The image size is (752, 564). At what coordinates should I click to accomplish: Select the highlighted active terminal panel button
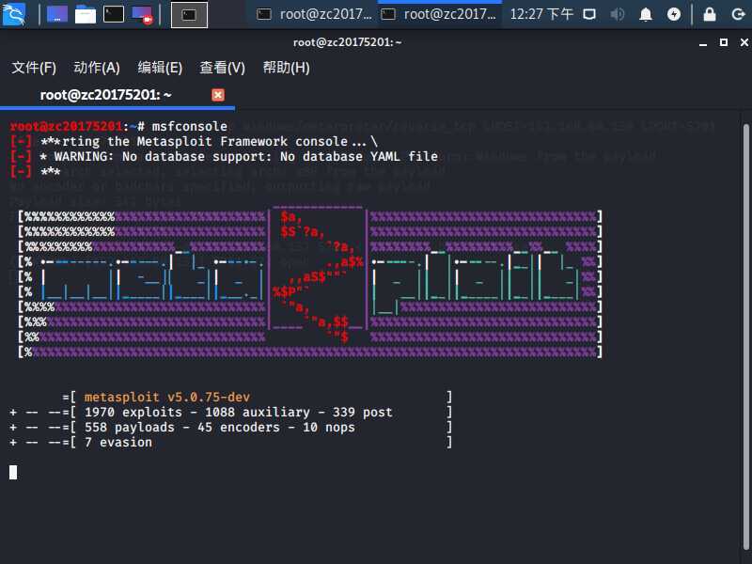[x=189, y=15]
